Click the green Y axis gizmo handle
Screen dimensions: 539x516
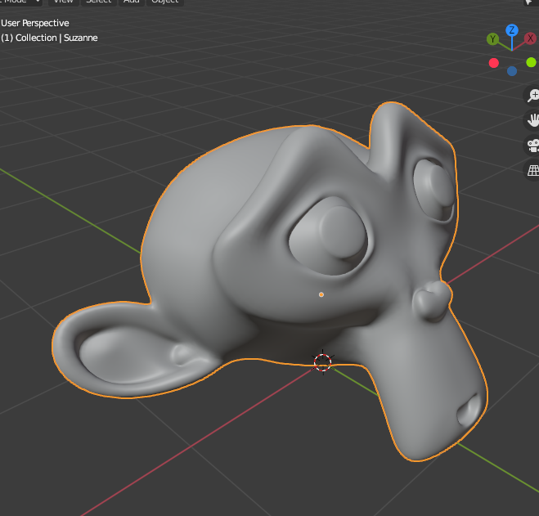493,39
